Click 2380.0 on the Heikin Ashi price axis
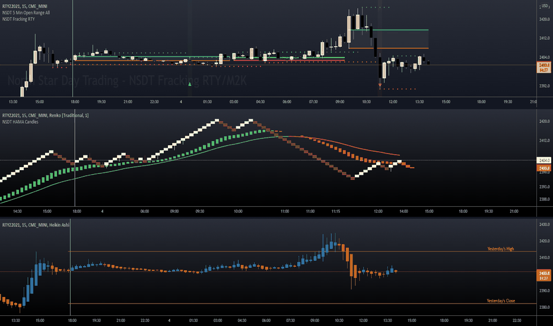The width and height of the screenshot is (553, 326). (544, 307)
